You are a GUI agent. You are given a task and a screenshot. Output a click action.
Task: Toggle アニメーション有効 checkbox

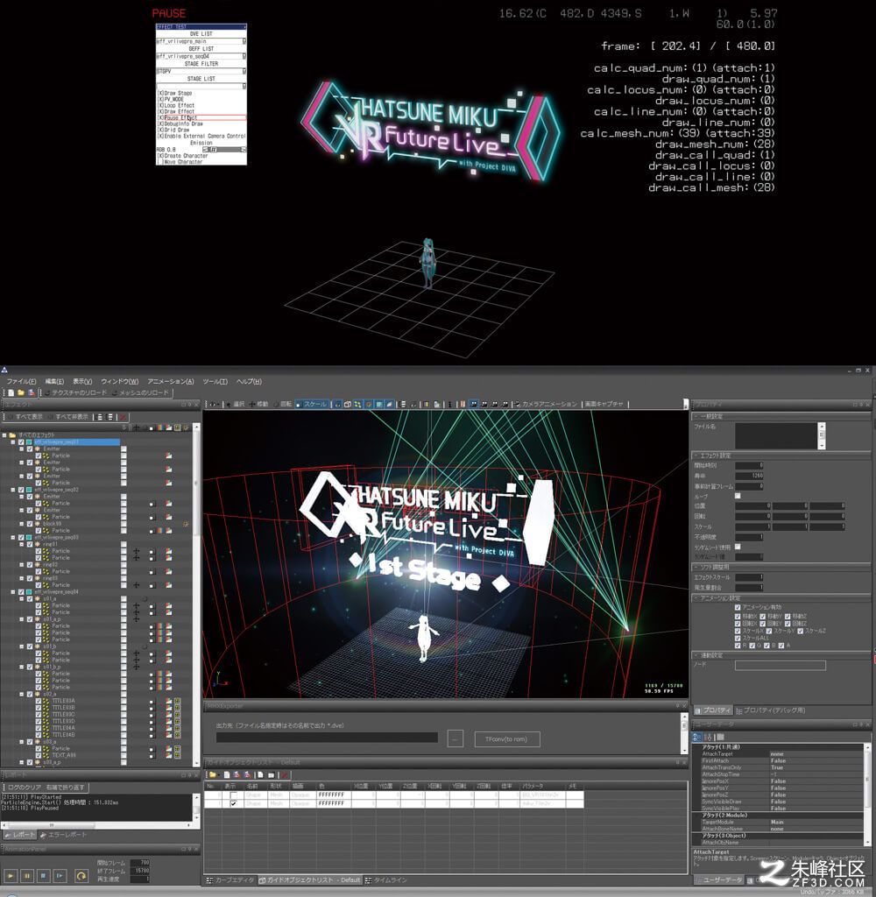pos(738,608)
